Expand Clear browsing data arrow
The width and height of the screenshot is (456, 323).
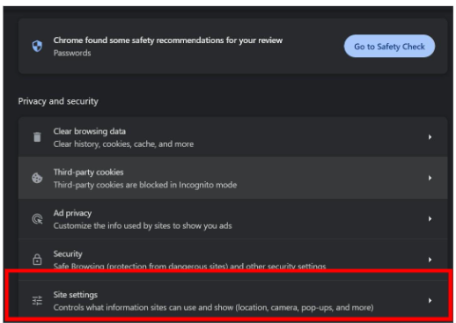pyautogui.click(x=430, y=137)
